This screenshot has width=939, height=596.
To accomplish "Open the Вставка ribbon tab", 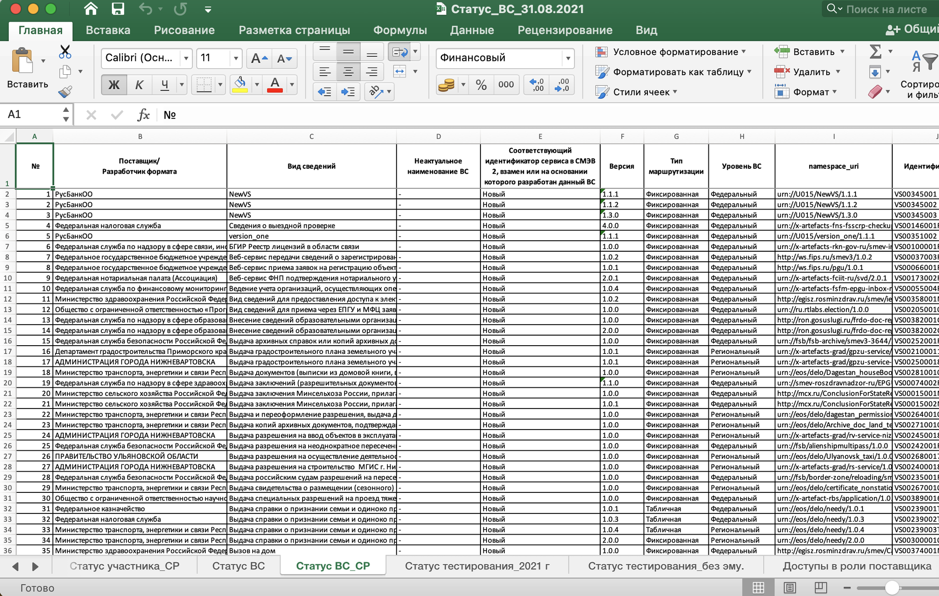I will 108,30.
